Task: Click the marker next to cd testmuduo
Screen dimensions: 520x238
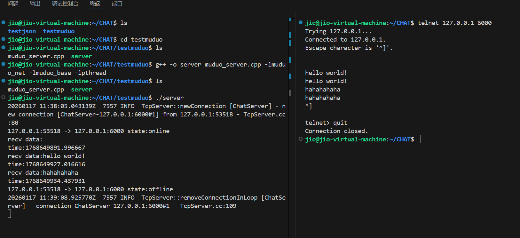Action: coord(3,39)
